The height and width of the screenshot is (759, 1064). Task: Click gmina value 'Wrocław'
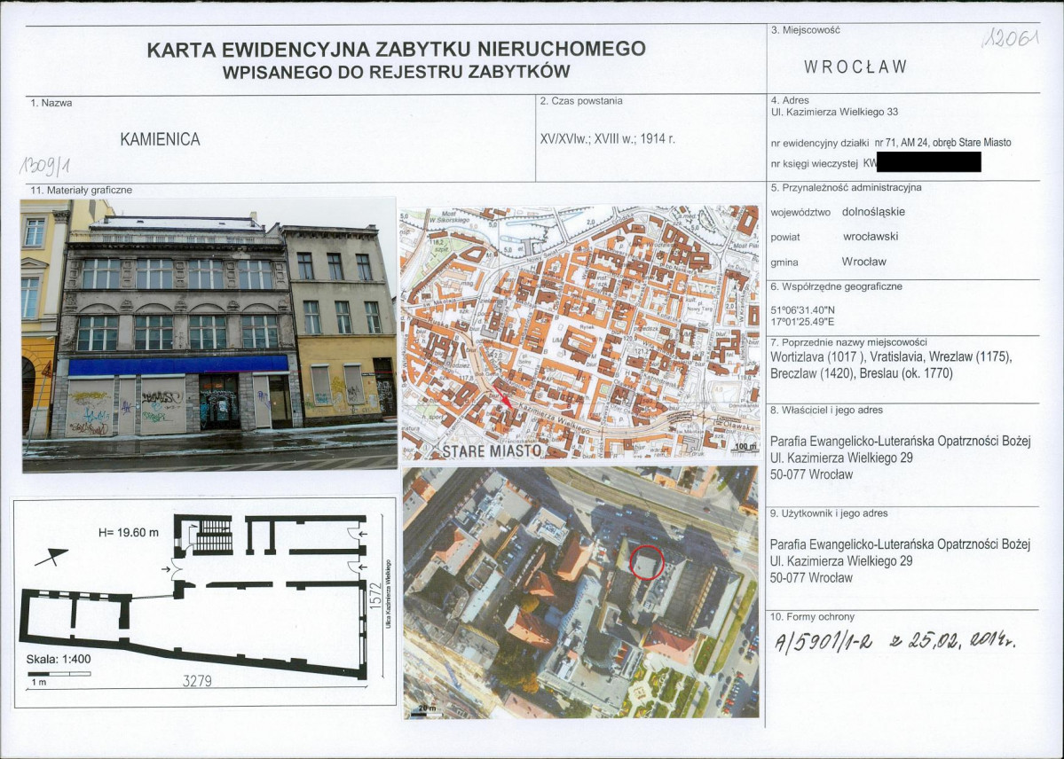[863, 262]
